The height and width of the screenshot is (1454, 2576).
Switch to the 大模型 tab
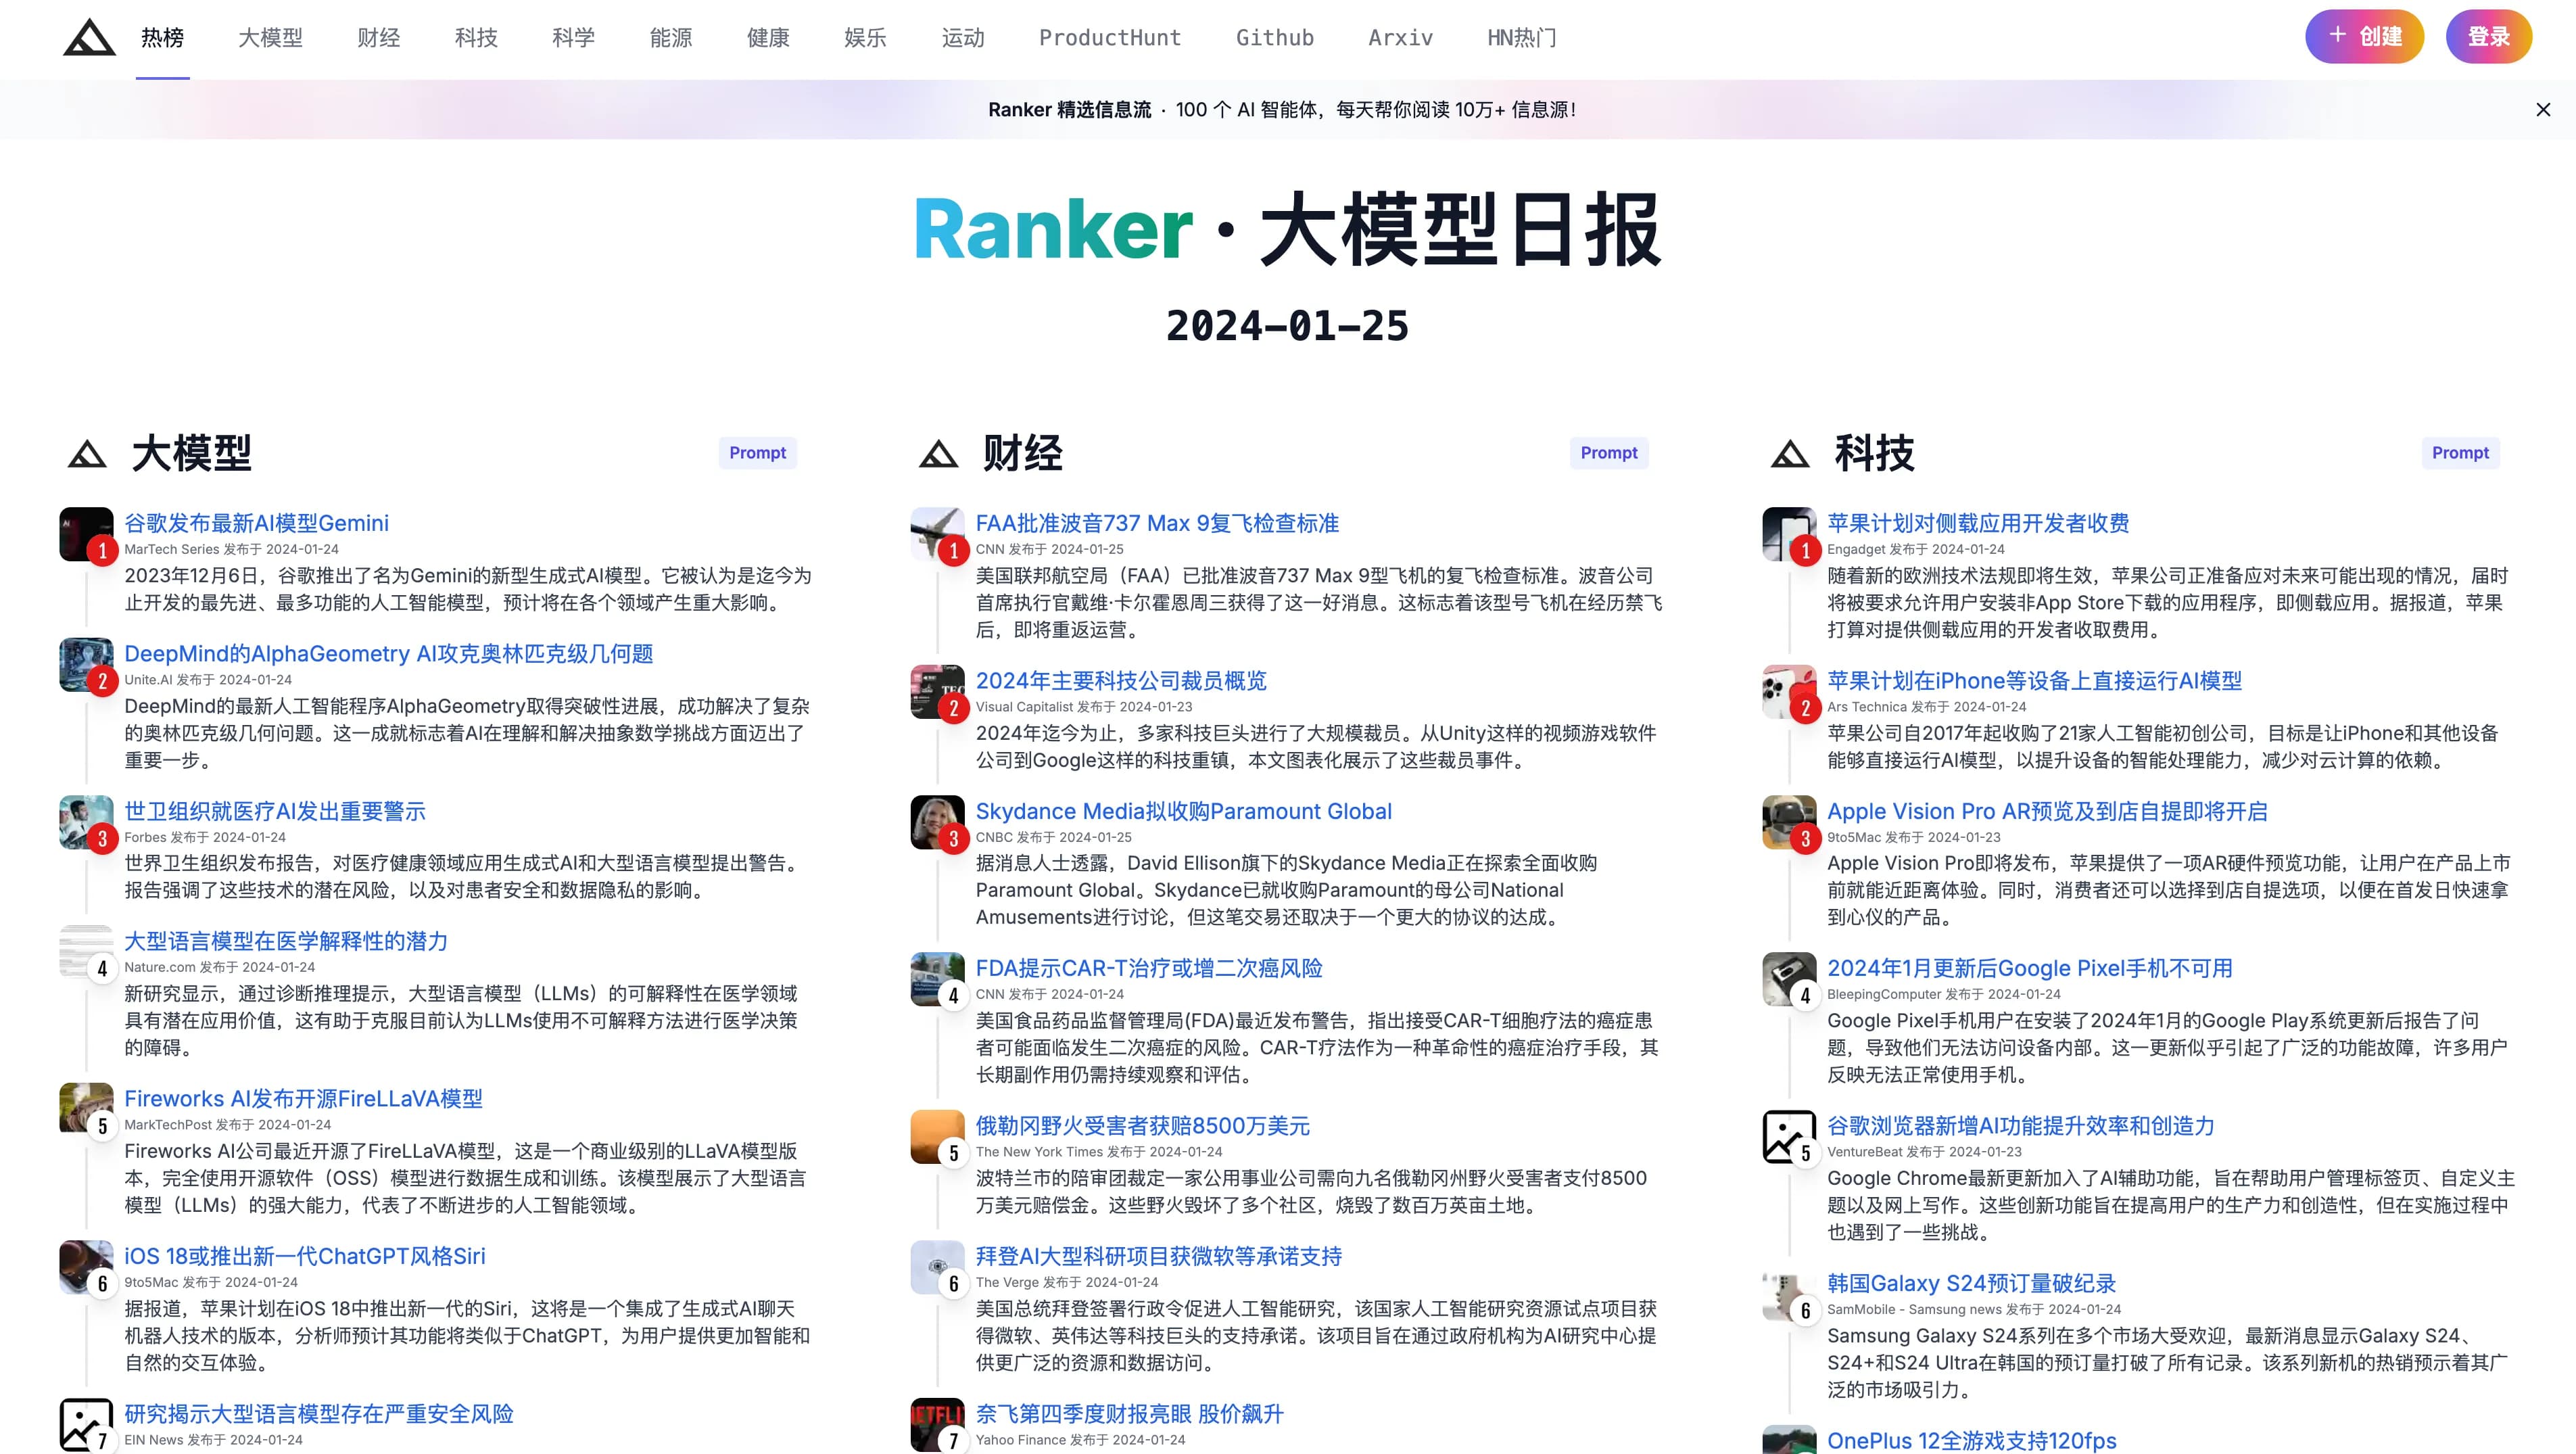coord(270,38)
